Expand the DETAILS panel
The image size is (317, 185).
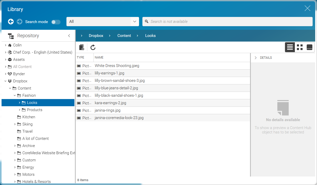tap(255, 57)
